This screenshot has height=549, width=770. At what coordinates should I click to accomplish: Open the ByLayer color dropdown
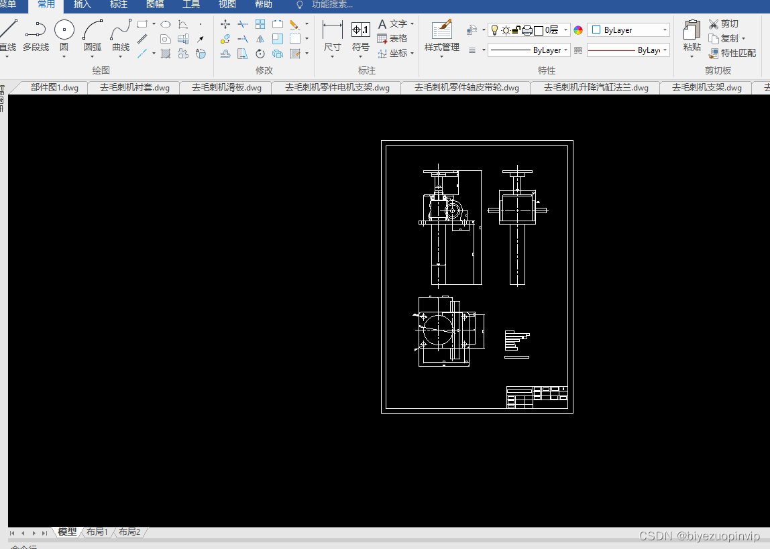point(628,30)
